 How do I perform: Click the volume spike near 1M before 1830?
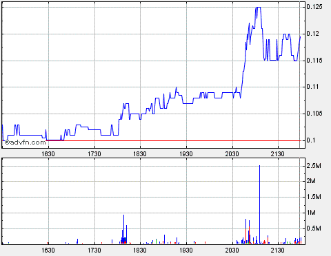[x=123, y=229]
